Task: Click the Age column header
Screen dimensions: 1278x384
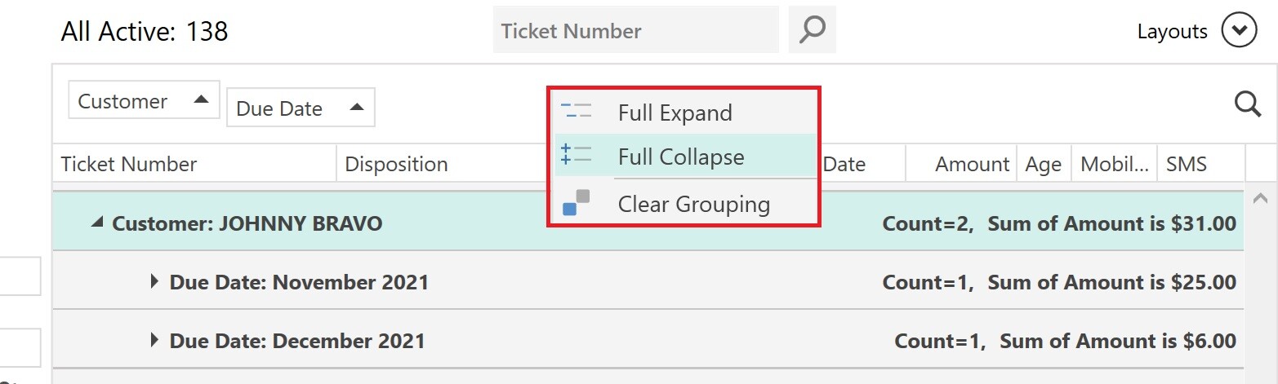Action: (1044, 164)
